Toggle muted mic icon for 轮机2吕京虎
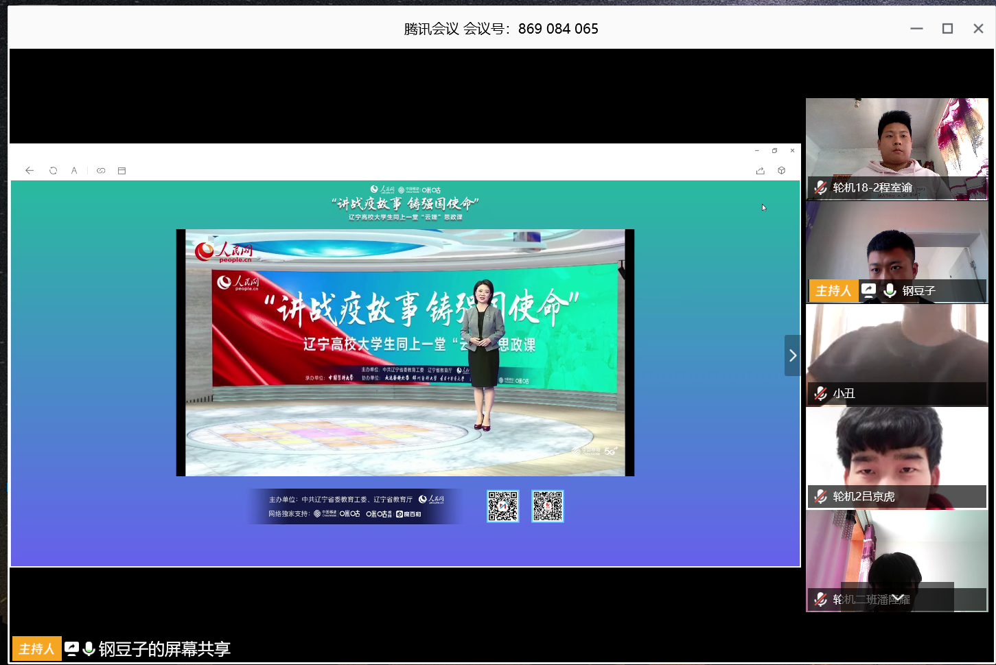The width and height of the screenshot is (996, 665). coord(820,496)
